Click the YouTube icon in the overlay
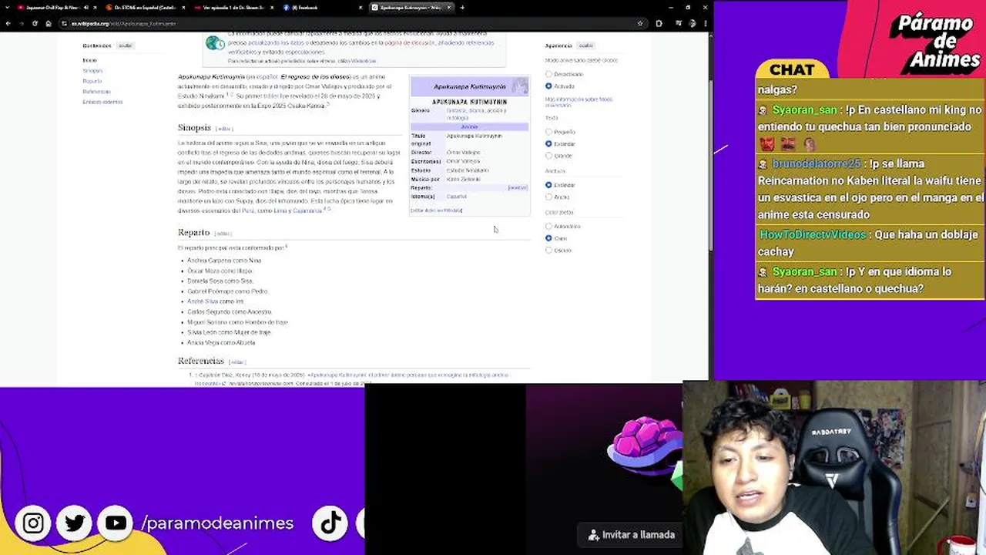 (x=116, y=523)
